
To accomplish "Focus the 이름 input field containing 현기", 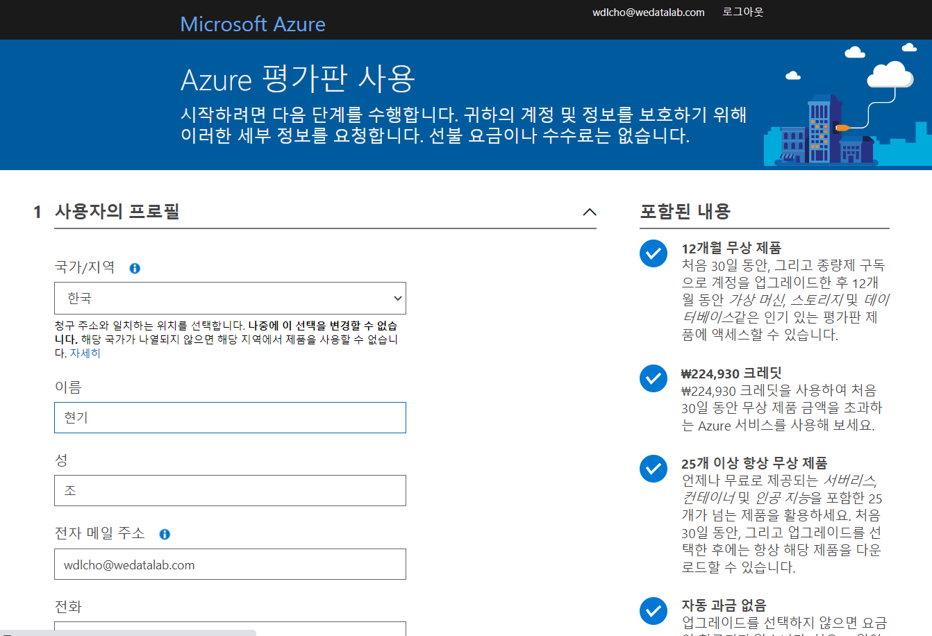I will point(230,417).
